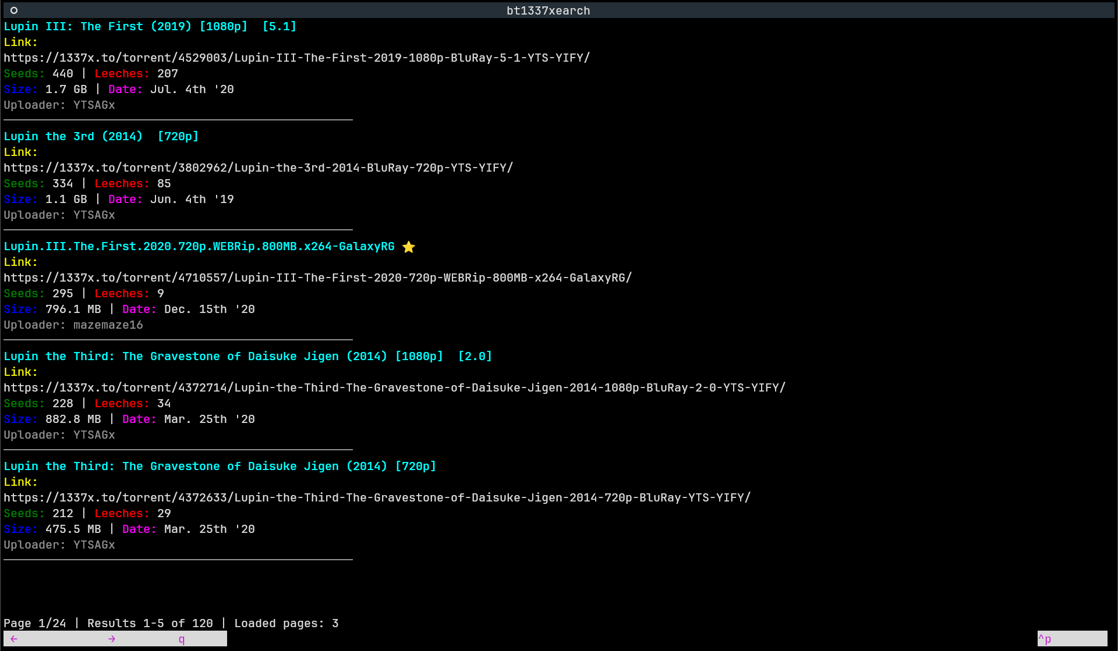Click the gold star beside GalaxyRG title

tap(409, 247)
